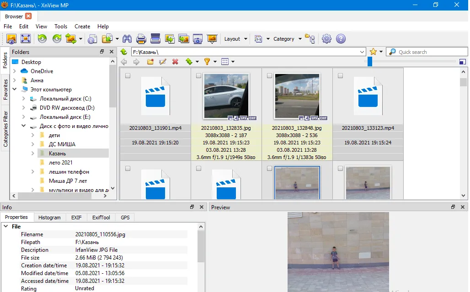Check the box for 20210803_133123.mp4
The image size is (470, 292).
pos(340,76)
